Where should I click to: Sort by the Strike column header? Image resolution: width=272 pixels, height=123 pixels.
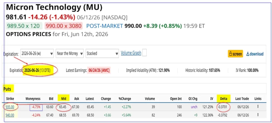[10, 99]
